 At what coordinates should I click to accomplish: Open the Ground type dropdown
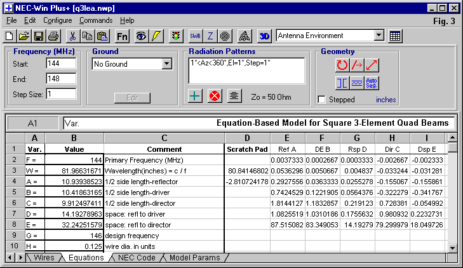coord(167,64)
